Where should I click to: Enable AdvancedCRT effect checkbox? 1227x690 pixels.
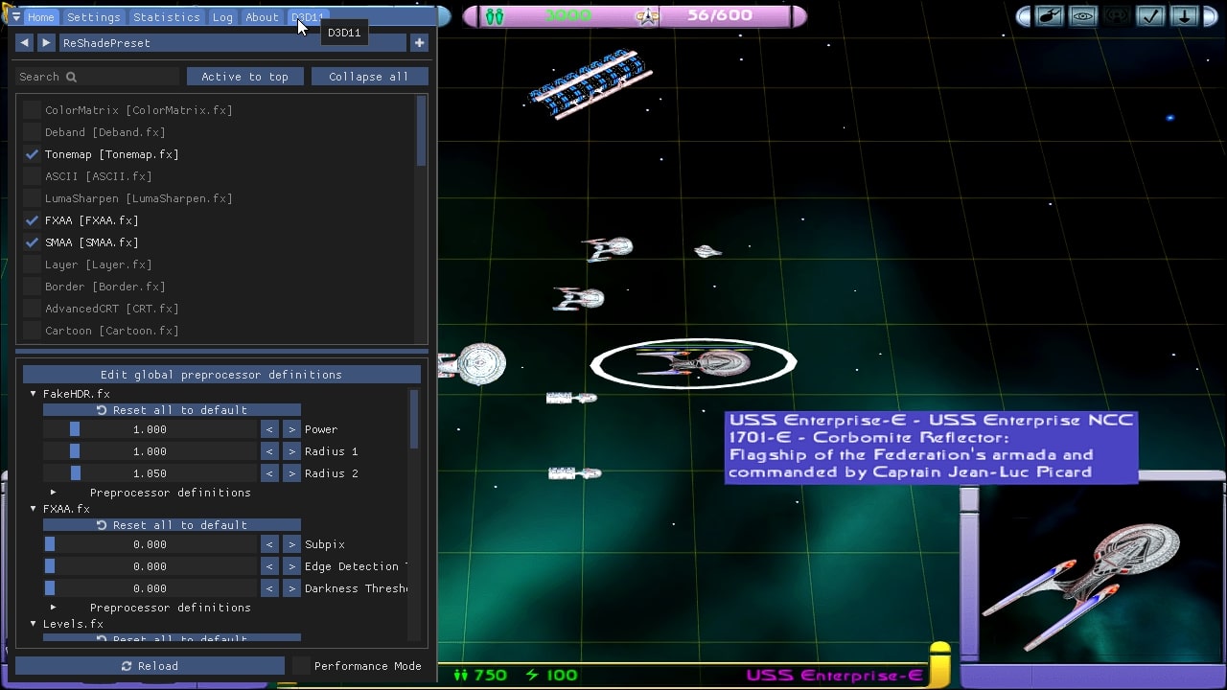[x=32, y=309]
